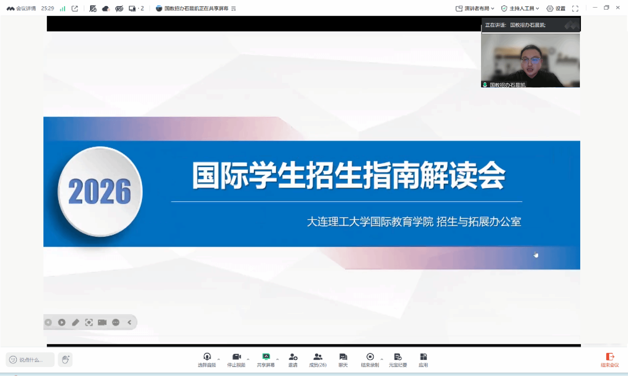Open the 聊天 chat panel
This screenshot has height=376, width=628.
coord(343,360)
